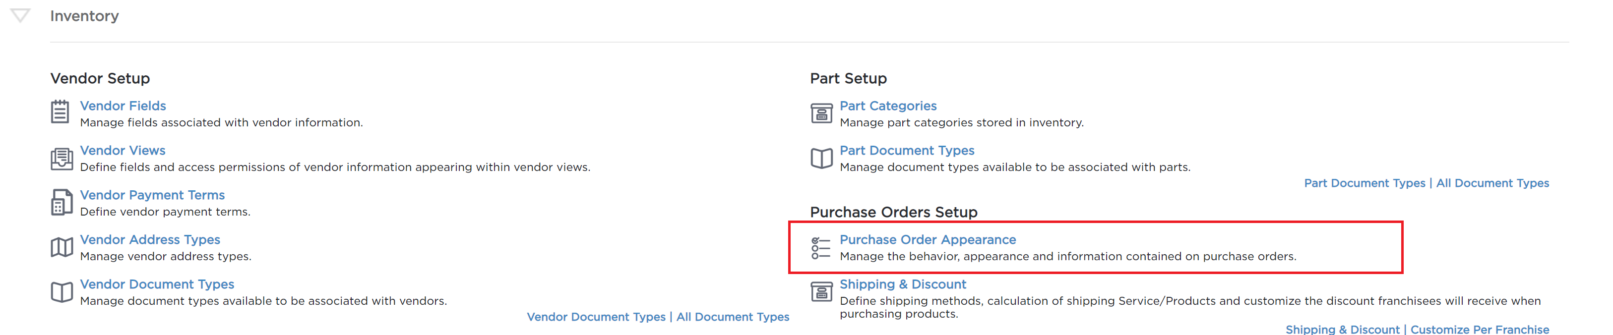The height and width of the screenshot is (335, 1613).
Task: Click the vendor views access permissions description
Action: click(x=335, y=167)
